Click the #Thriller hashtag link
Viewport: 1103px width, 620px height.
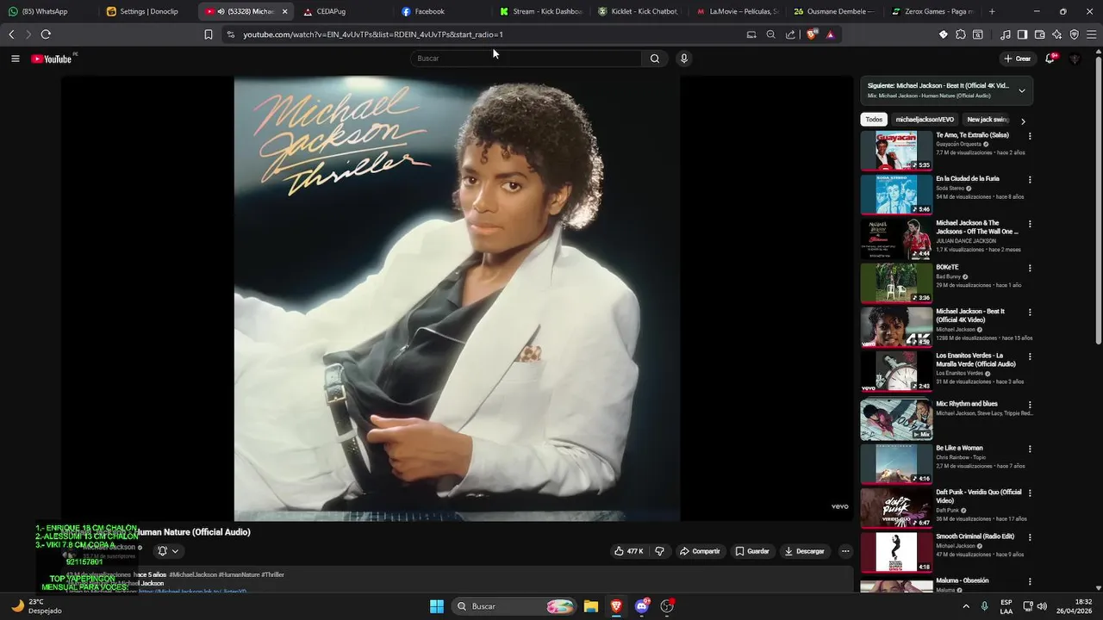tap(272, 574)
